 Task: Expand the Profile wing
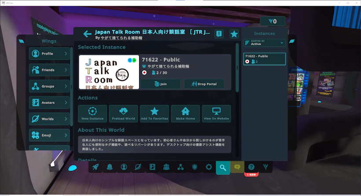(49, 53)
